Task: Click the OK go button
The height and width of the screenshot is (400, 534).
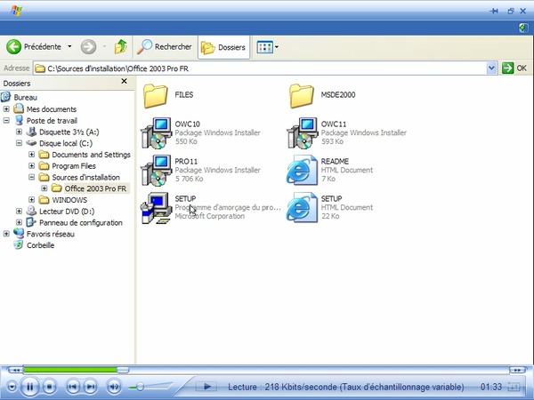Action: coord(514,68)
